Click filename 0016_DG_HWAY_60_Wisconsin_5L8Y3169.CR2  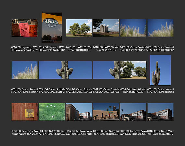tap(79, 49)
